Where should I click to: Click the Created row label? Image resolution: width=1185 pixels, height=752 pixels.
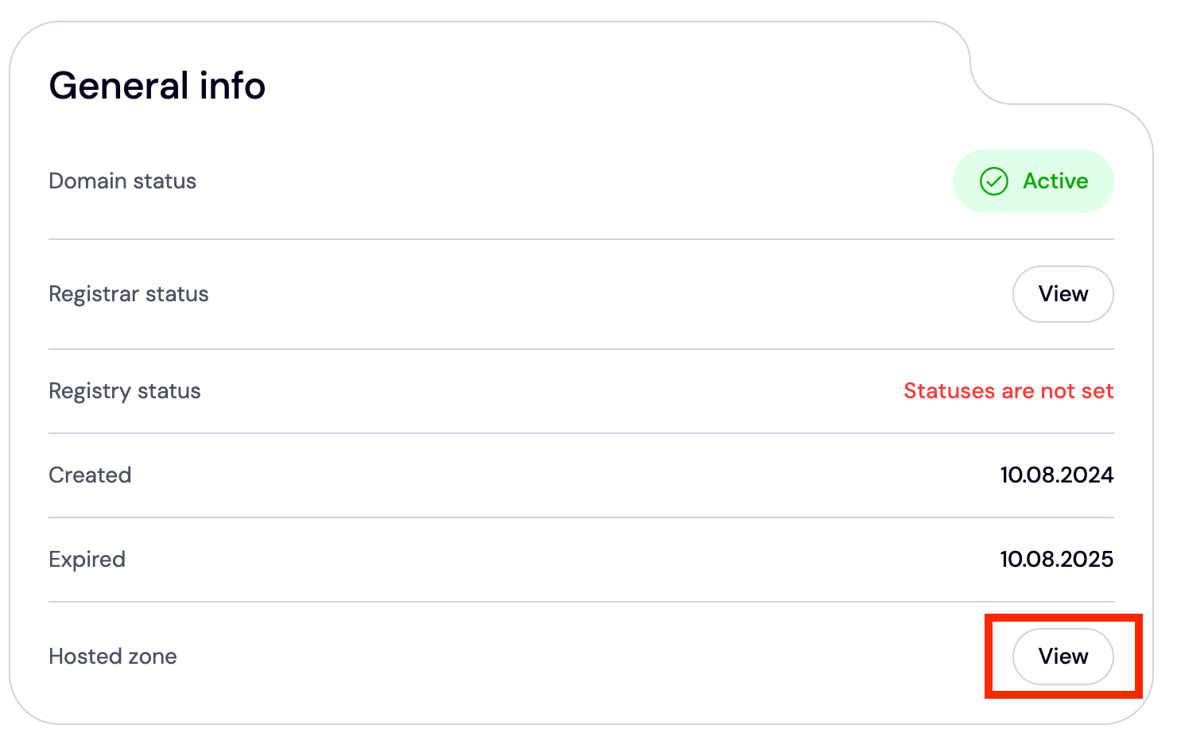90,475
